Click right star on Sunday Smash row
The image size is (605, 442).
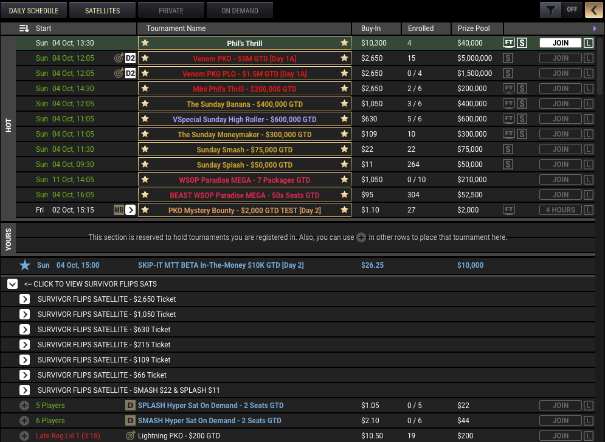pyautogui.click(x=344, y=149)
